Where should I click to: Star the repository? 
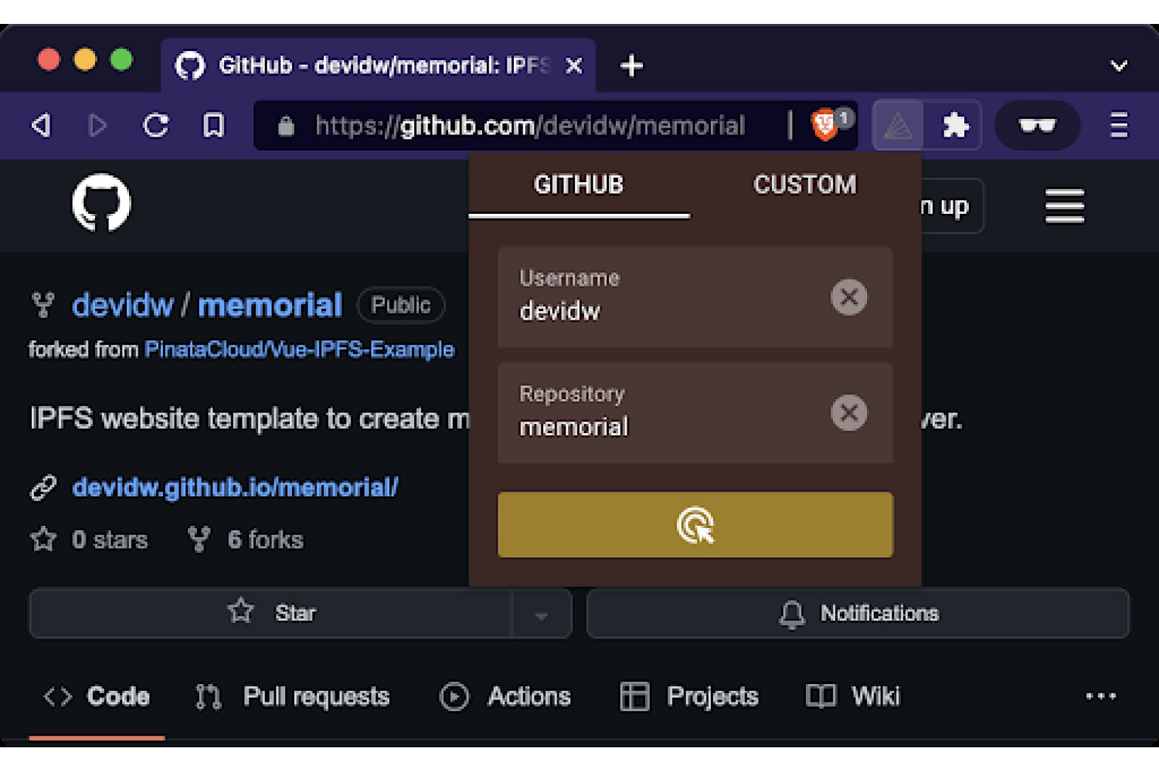[270, 613]
